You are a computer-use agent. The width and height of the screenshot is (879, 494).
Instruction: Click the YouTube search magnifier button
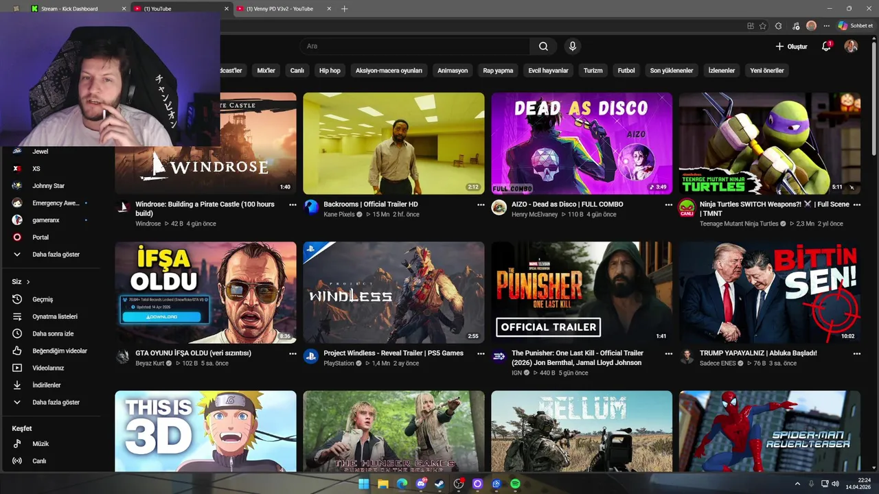click(x=543, y=46)
